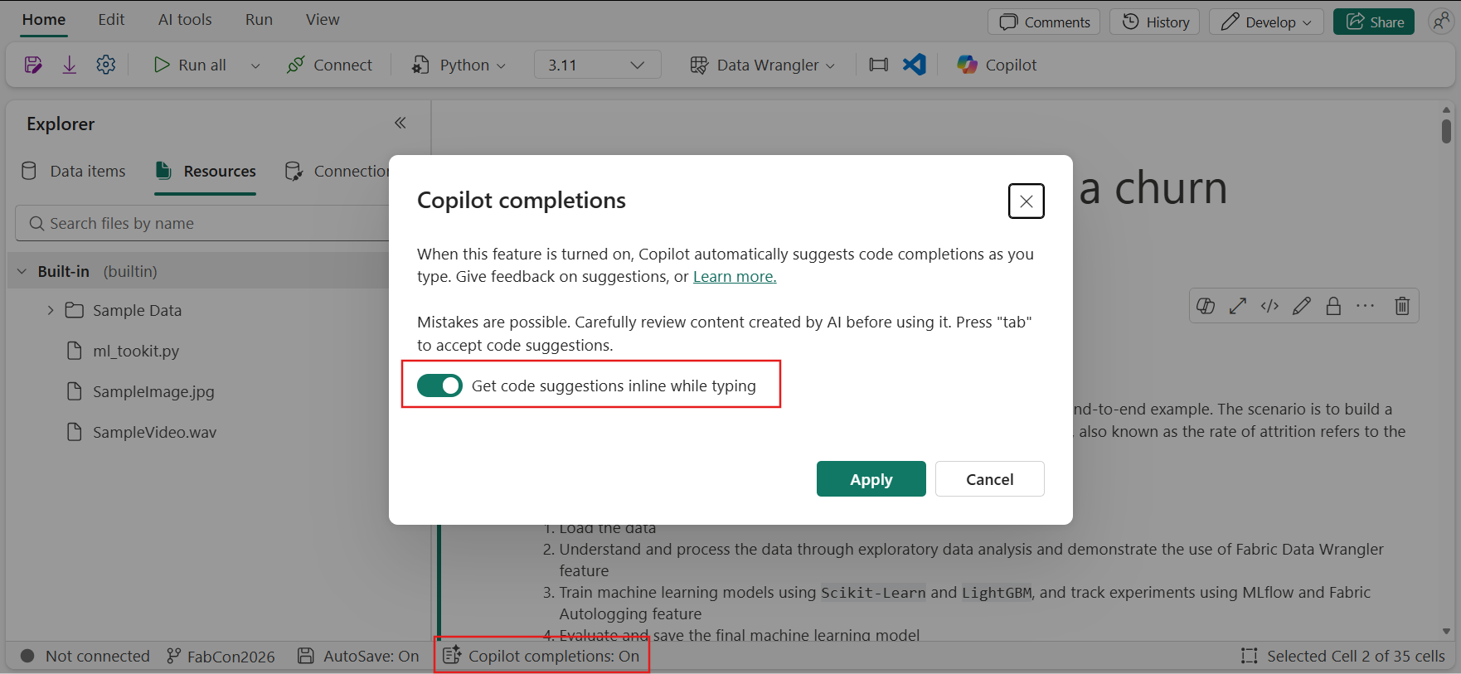
Task: Click the cell lock icon
Action: [x=1333, y=306]
